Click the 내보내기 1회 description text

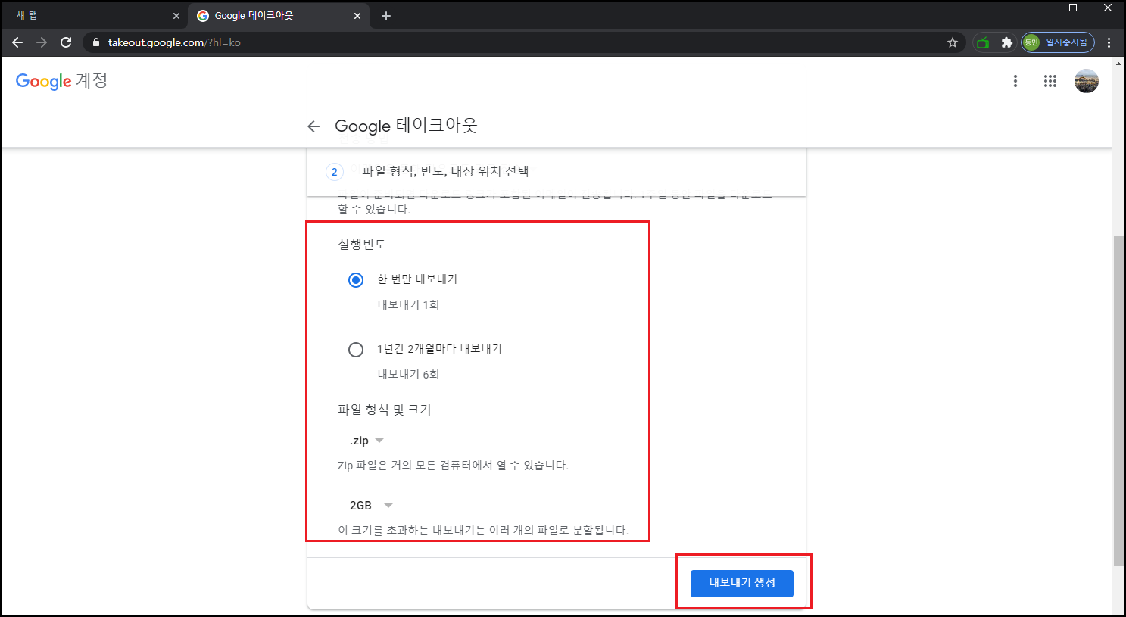[408, 304]
